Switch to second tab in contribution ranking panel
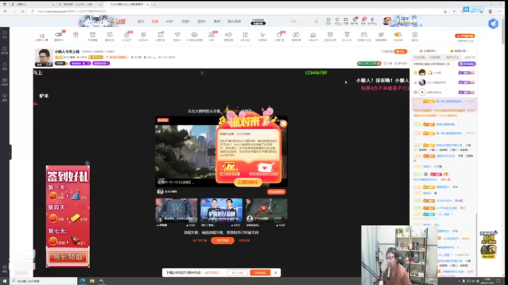This screenshot has height=285, width=508. 435,58
